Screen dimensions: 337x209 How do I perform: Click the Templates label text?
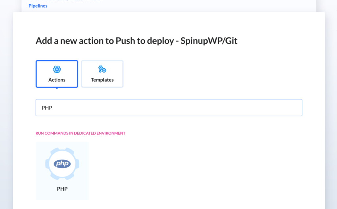[102, 80]
